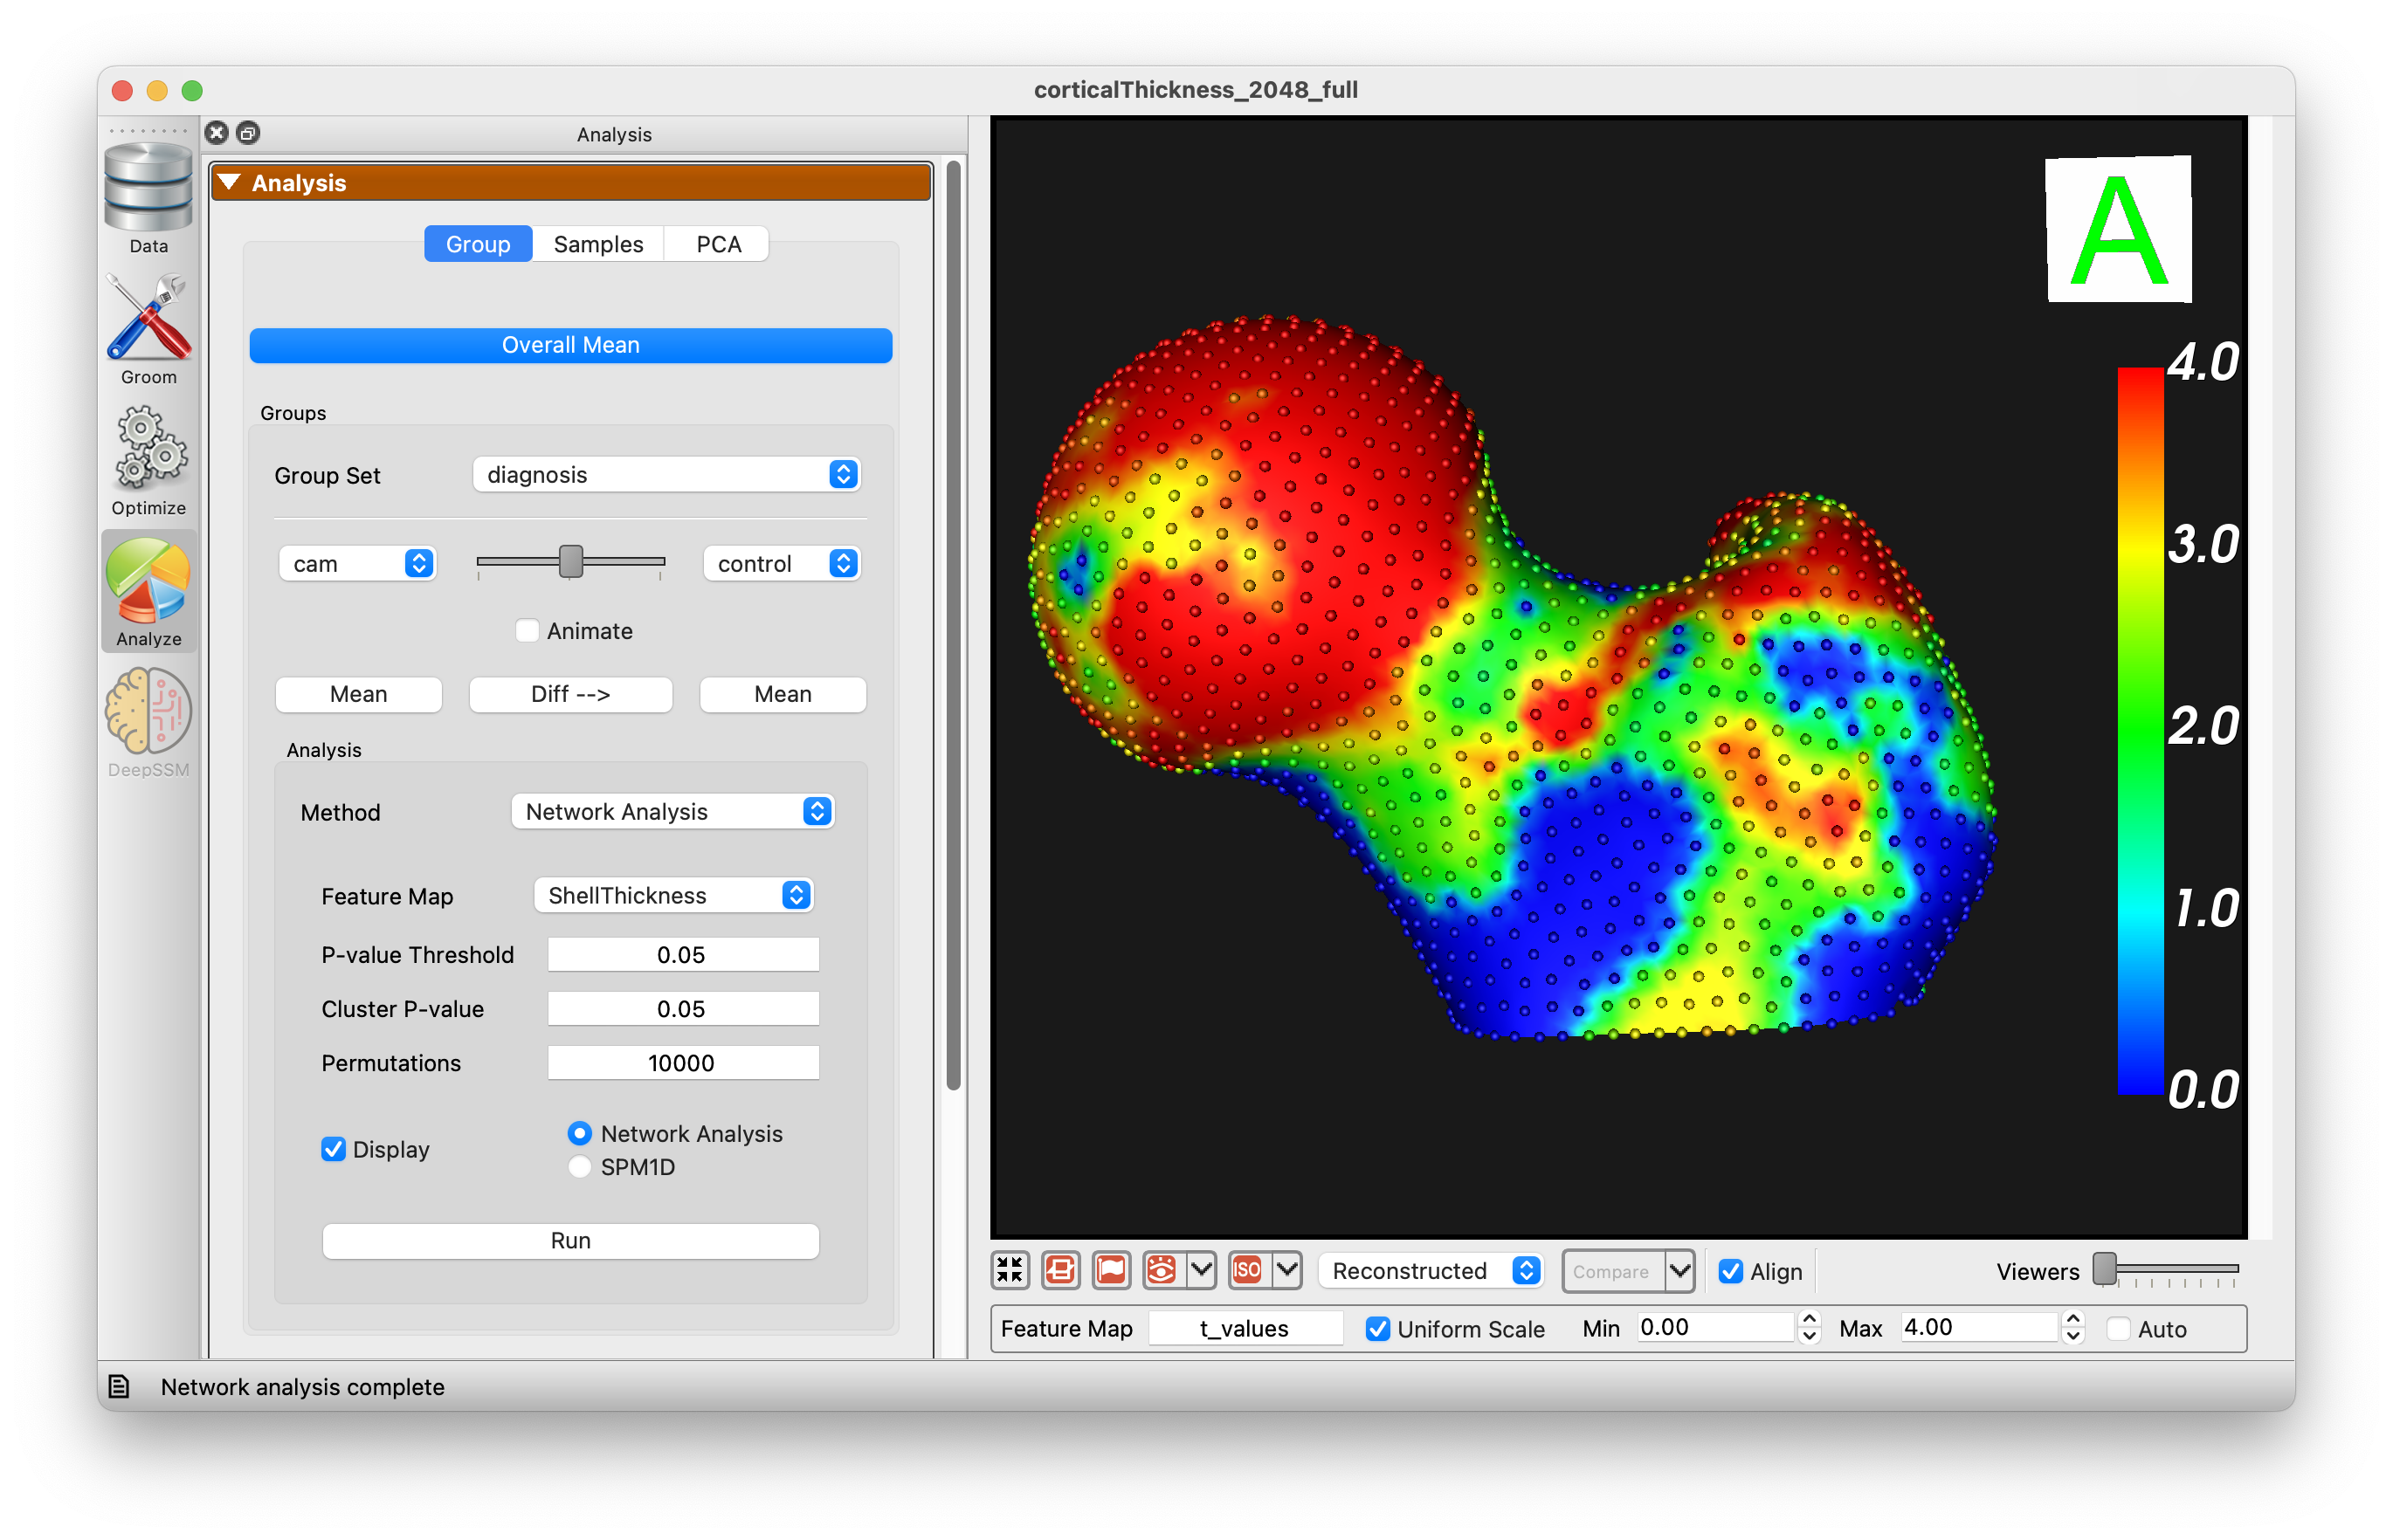2393x1540 pixels.
Task: Increase the Min value stepper up arrow
Action: (1809, 1319)
